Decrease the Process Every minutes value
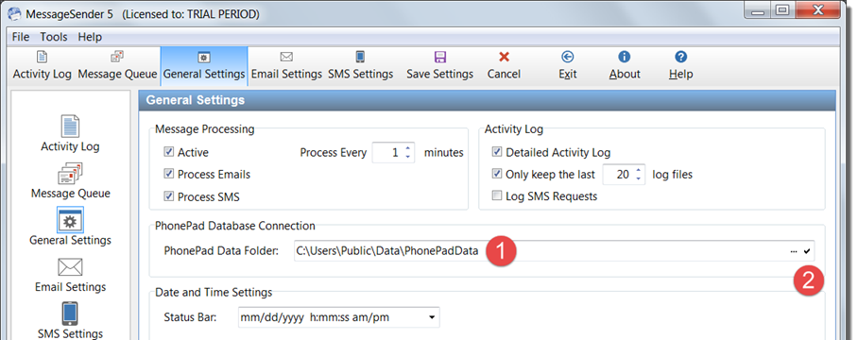The image size is (858, 340). [x=407, y=157]
